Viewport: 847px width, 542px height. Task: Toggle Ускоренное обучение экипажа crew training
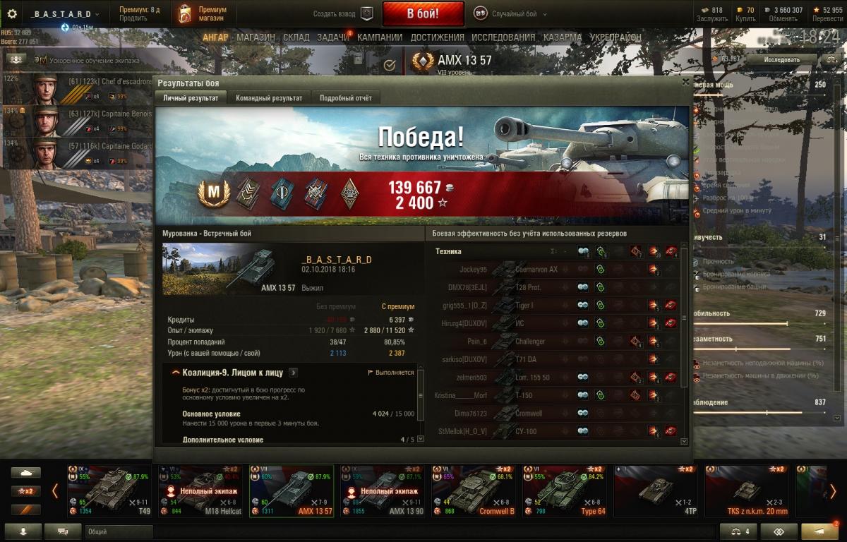pyautogui.click(x=43, y=61)
